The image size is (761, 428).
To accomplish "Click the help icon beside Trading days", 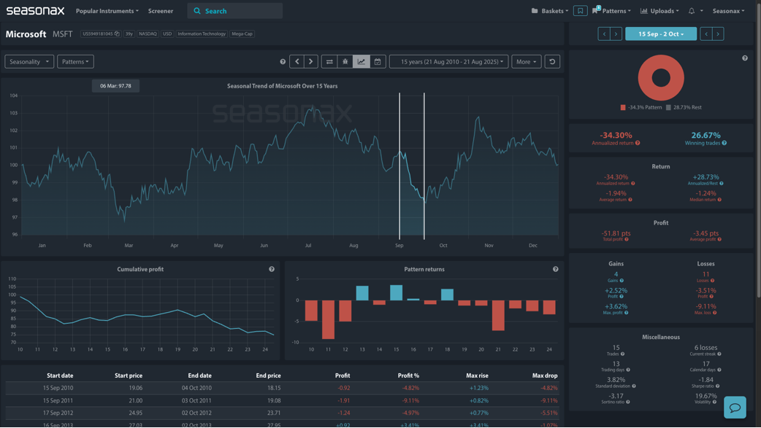I will click(628, 370).
